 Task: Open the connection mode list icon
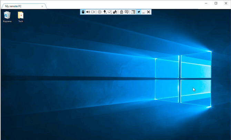pyautogui.click(x=133, y=12)
